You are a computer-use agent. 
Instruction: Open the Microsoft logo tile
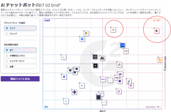coord(86,33)
